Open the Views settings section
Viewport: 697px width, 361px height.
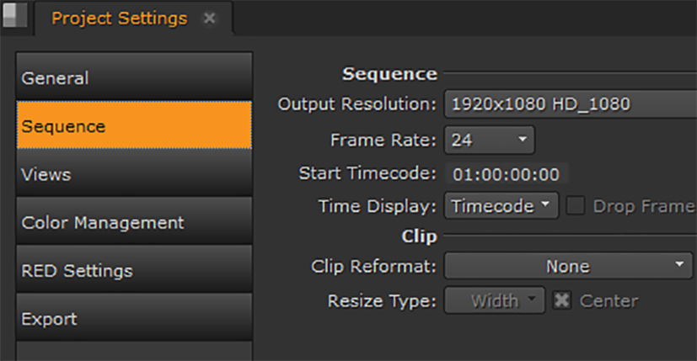[133, 174]
